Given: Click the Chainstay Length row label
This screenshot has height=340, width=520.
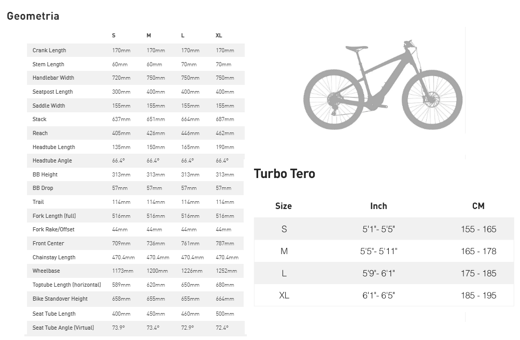Looking at the screenshot, I should [x=54, y=257].
